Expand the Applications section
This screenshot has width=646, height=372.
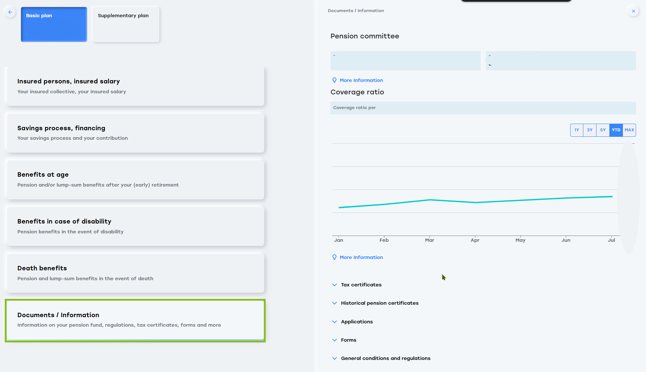pyautogui.click(x=357, y=322)
